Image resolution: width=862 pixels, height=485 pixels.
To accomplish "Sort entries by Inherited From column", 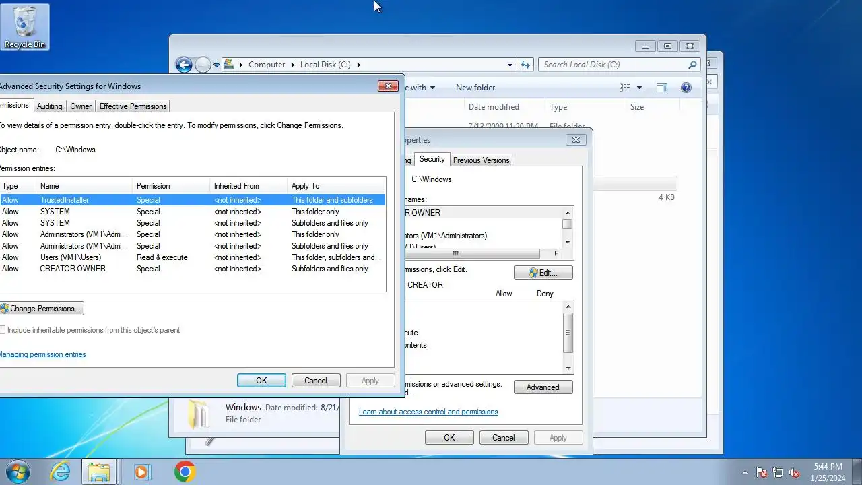I will click(249, 186).
